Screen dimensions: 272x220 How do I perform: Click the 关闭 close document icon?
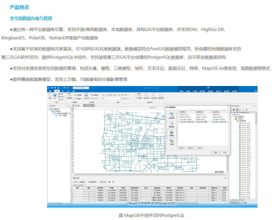pyautogui.click(x=59, y=99)
